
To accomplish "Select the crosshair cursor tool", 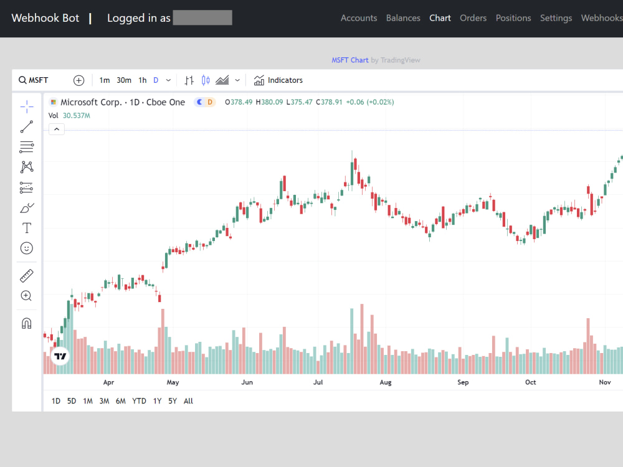I will (26, 106).
